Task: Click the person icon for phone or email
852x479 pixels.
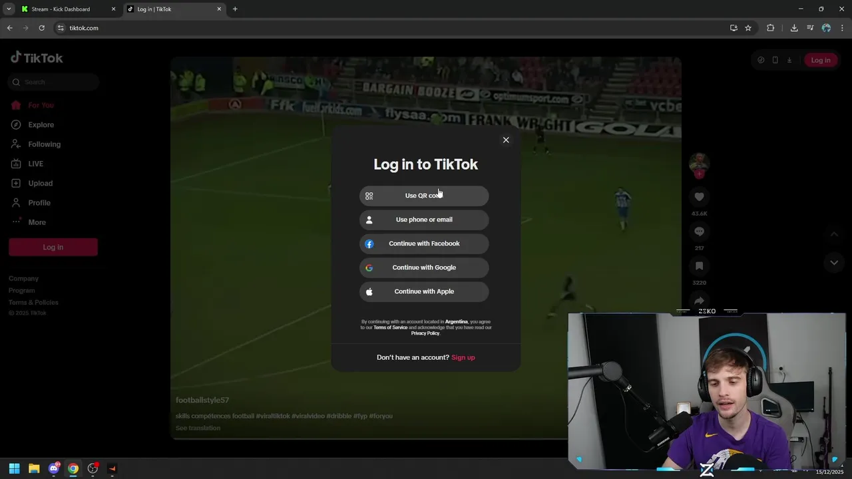Action: tap(369, 220)
